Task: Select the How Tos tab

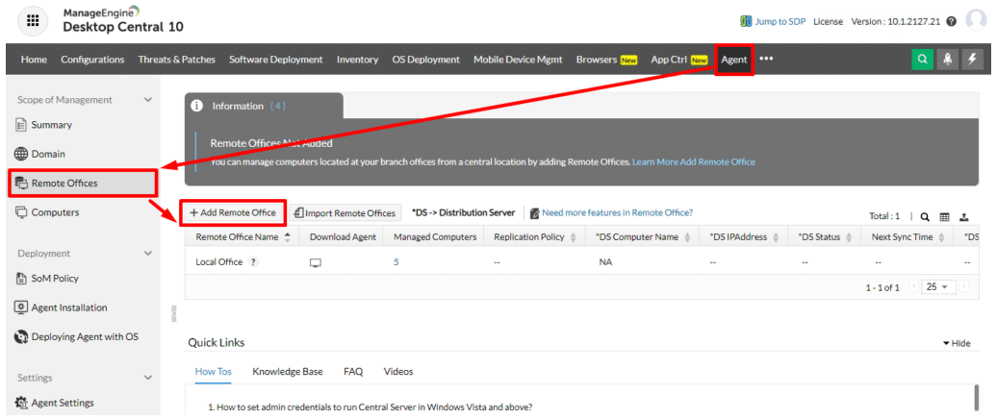Action: (213, 371)
